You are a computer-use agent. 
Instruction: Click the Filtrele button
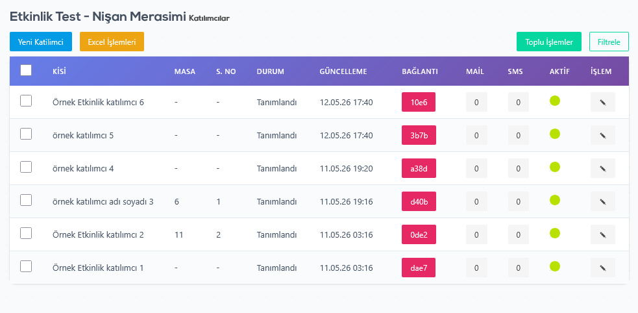(609, 42)
